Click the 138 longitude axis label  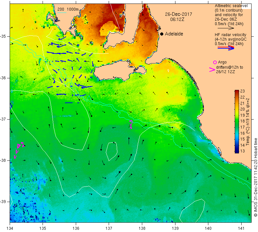(142, 228)
